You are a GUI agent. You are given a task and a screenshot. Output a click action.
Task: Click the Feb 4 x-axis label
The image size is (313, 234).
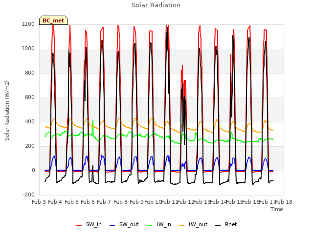click(x=55, y=202)
